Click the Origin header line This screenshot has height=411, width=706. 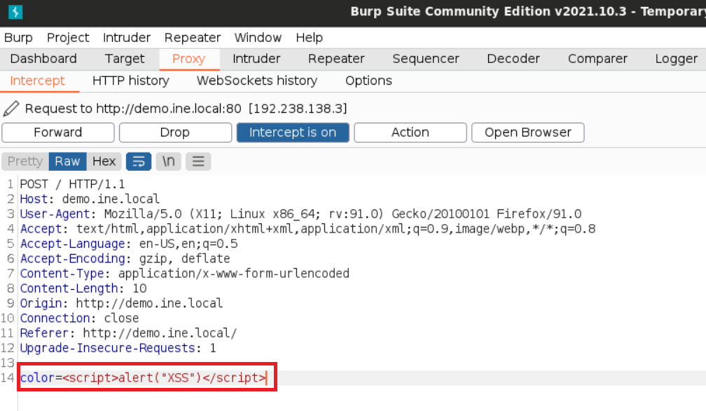coord(121,303)
